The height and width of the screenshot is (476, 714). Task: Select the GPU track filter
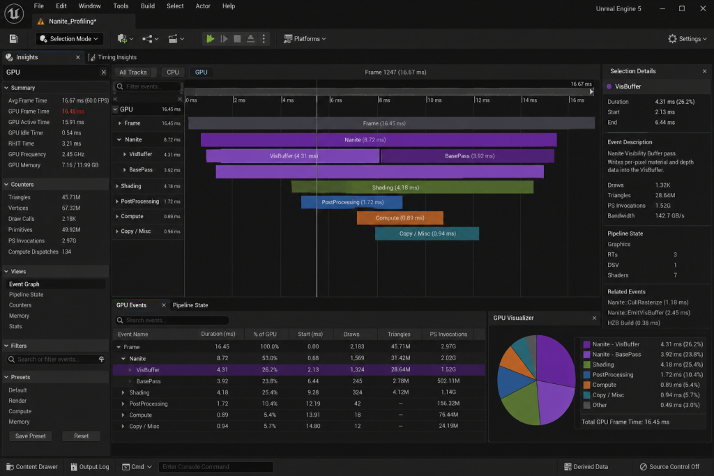coord(202,72)
